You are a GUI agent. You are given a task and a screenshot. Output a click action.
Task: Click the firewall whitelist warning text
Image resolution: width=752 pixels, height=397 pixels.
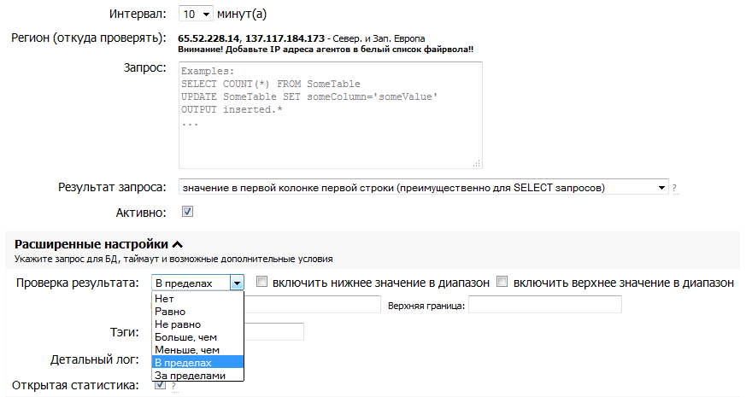point(326,50)
